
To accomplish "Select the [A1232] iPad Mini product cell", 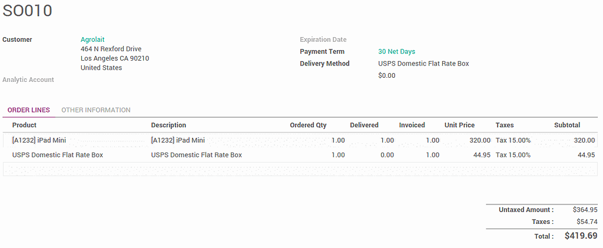I will [x=39, y=140].
